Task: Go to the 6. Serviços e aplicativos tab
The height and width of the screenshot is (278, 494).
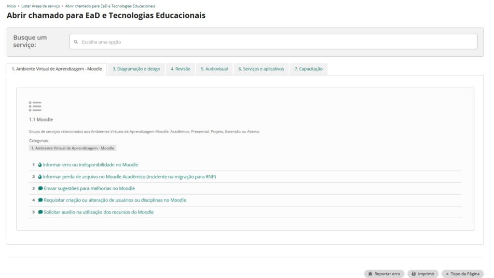Action: 261,69
